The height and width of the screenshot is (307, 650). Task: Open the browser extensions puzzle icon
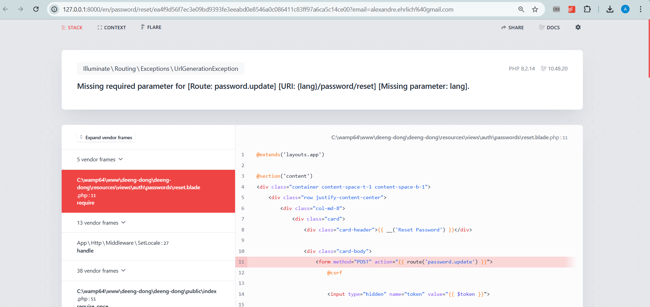coord(587,9)
